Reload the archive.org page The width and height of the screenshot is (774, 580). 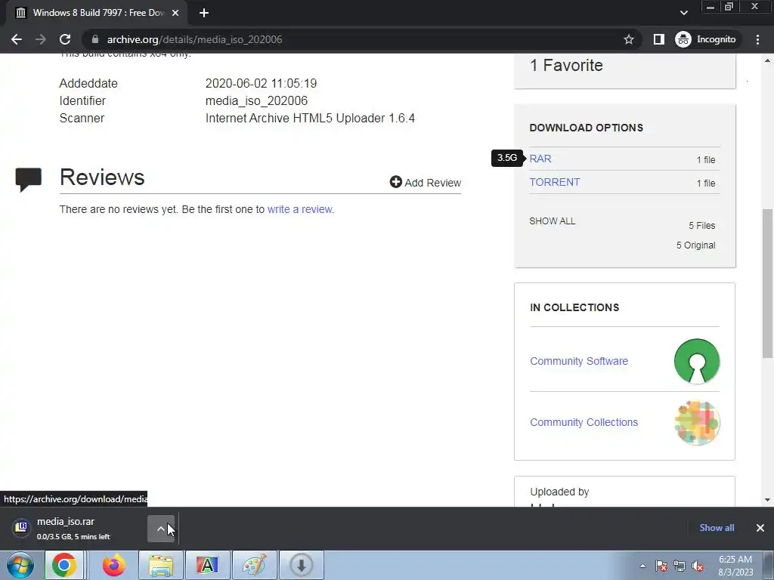[x=65, y=39]
